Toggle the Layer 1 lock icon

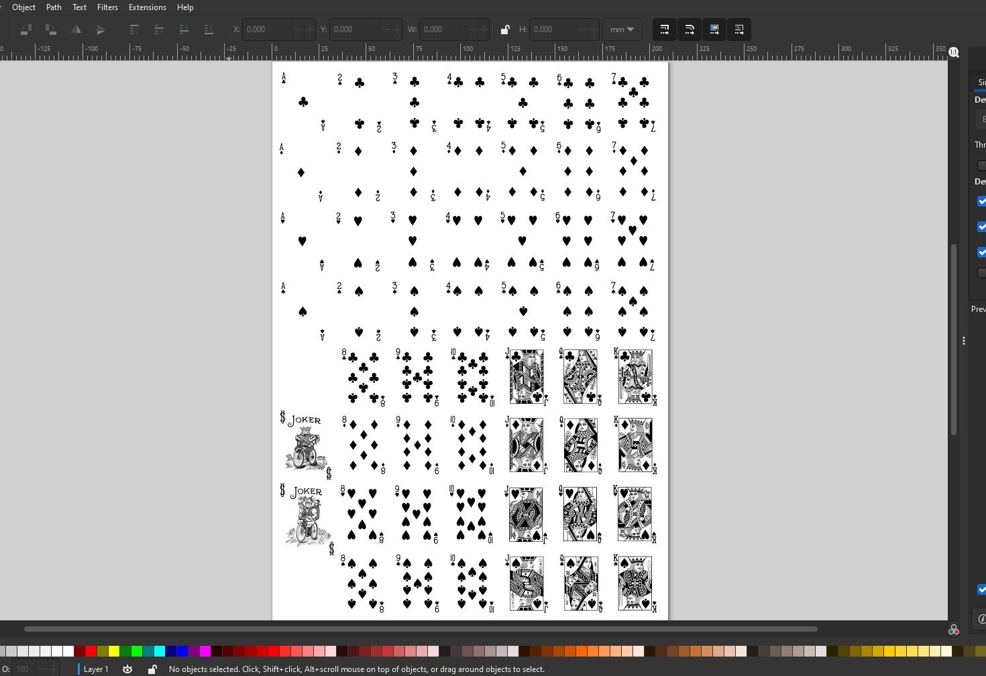152,669
